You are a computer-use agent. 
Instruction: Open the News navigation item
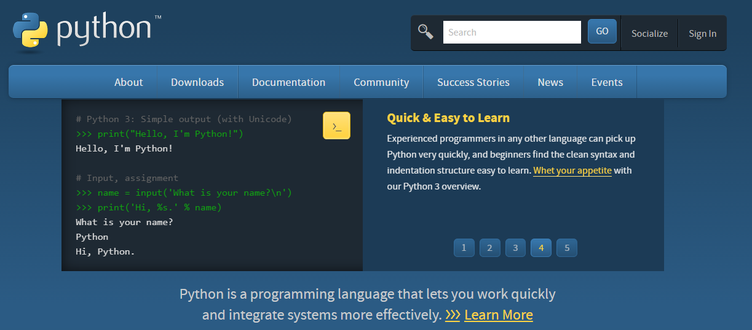(x=550, y=82)
